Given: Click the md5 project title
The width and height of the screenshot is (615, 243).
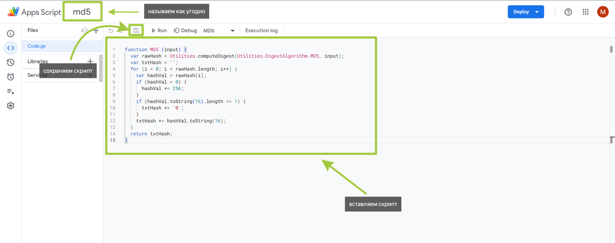Looking at the screenshot, I should click(x=82, y=12).
